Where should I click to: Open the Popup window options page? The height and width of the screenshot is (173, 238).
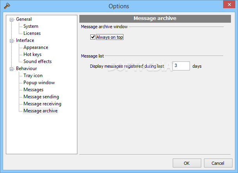39,83
